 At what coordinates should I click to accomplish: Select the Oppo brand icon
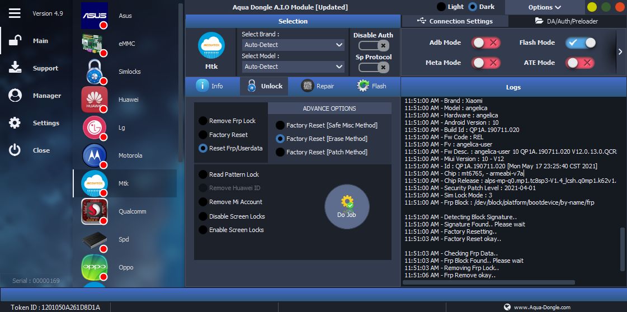(x=95, y=267)
